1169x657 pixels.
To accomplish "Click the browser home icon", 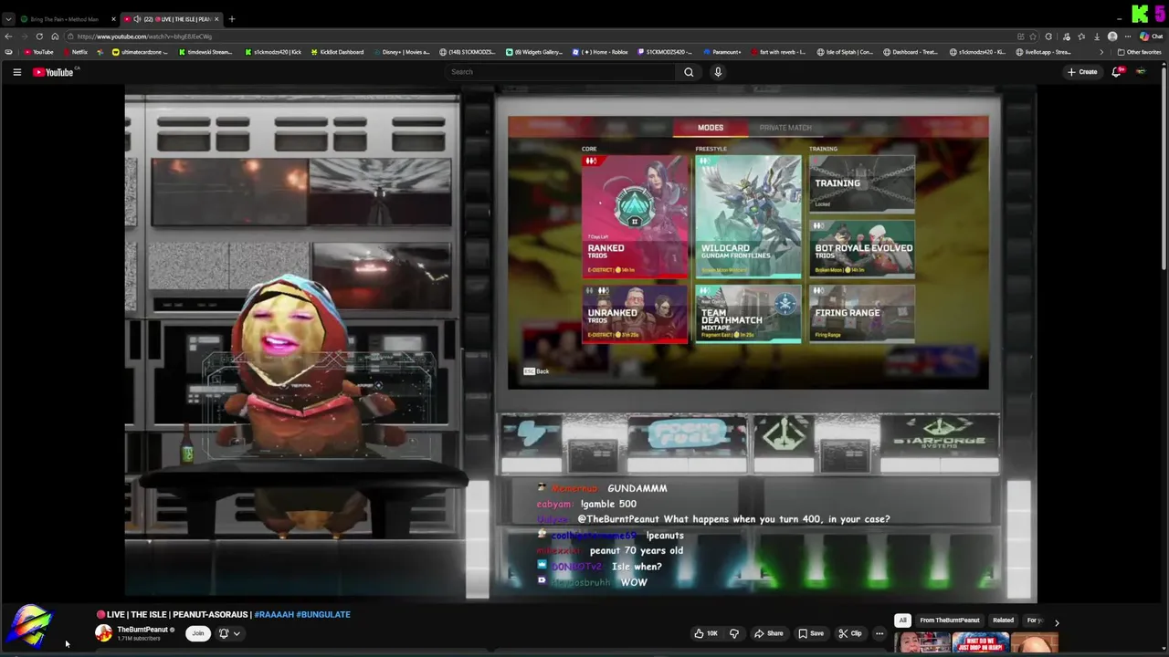I will [x=55, y=36].
